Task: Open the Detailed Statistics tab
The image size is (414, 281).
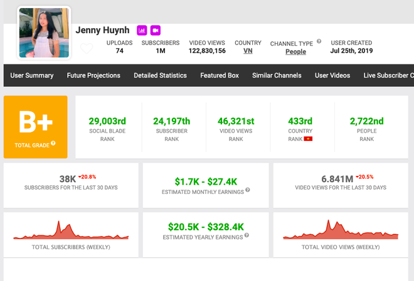Action: (160, 75)
